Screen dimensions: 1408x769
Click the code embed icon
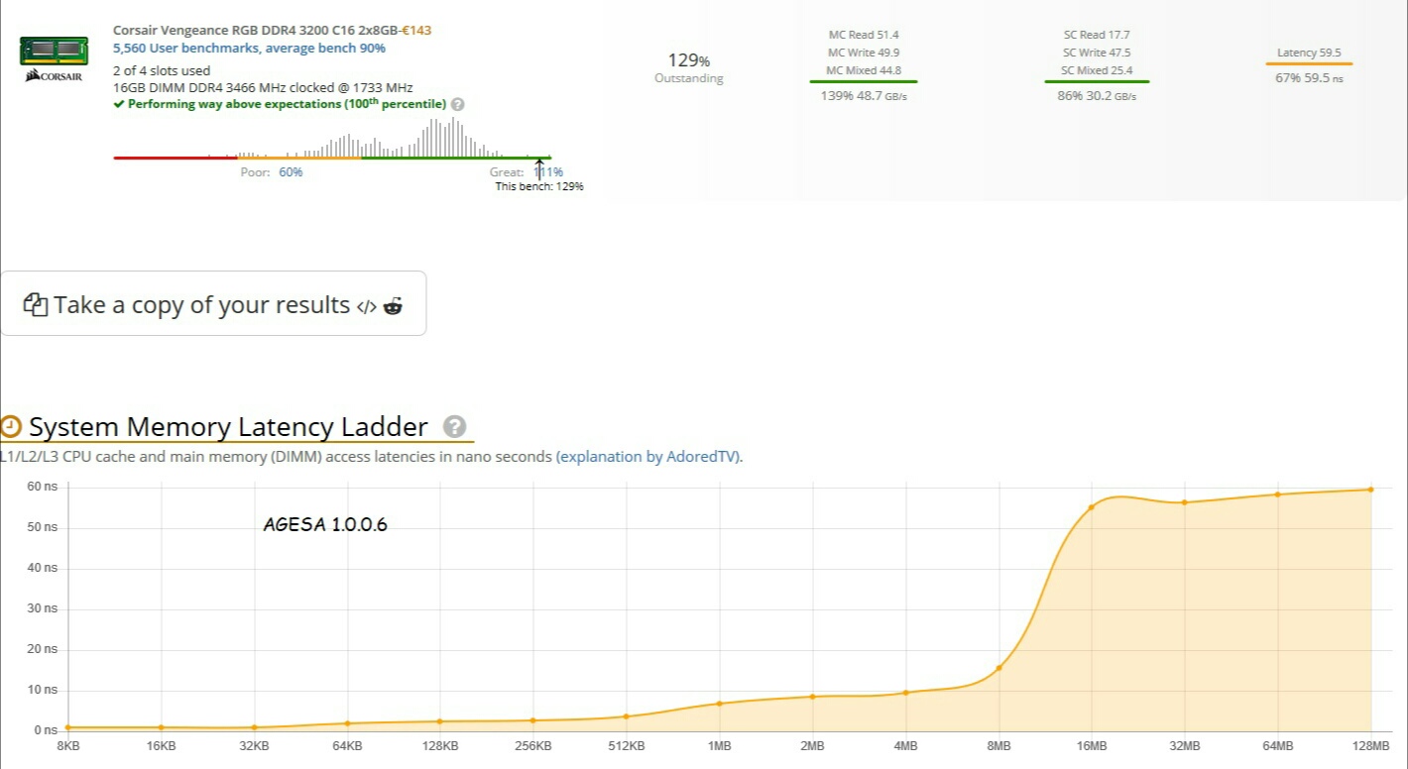367,306
